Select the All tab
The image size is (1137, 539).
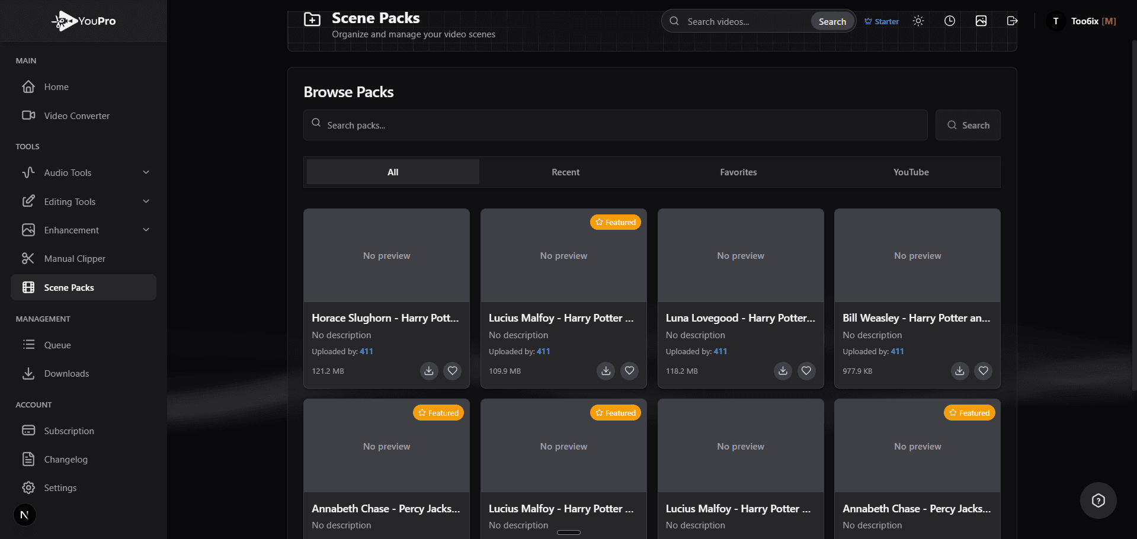pos(393,172)
